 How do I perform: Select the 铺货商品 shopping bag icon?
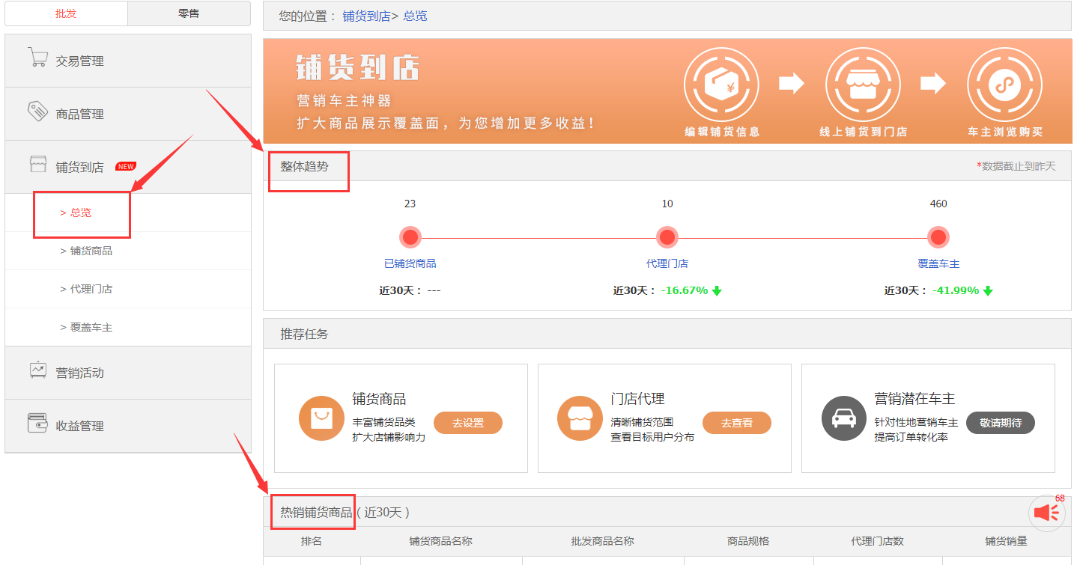click(321, 418)
